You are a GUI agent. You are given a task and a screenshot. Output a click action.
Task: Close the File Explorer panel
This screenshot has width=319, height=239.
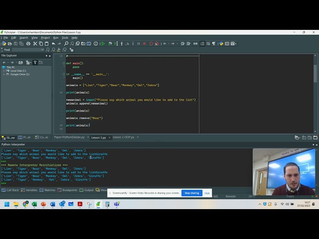[x=50, y=56]
